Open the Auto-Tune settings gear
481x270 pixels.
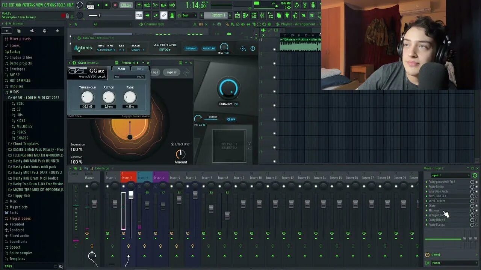point(243,48)
